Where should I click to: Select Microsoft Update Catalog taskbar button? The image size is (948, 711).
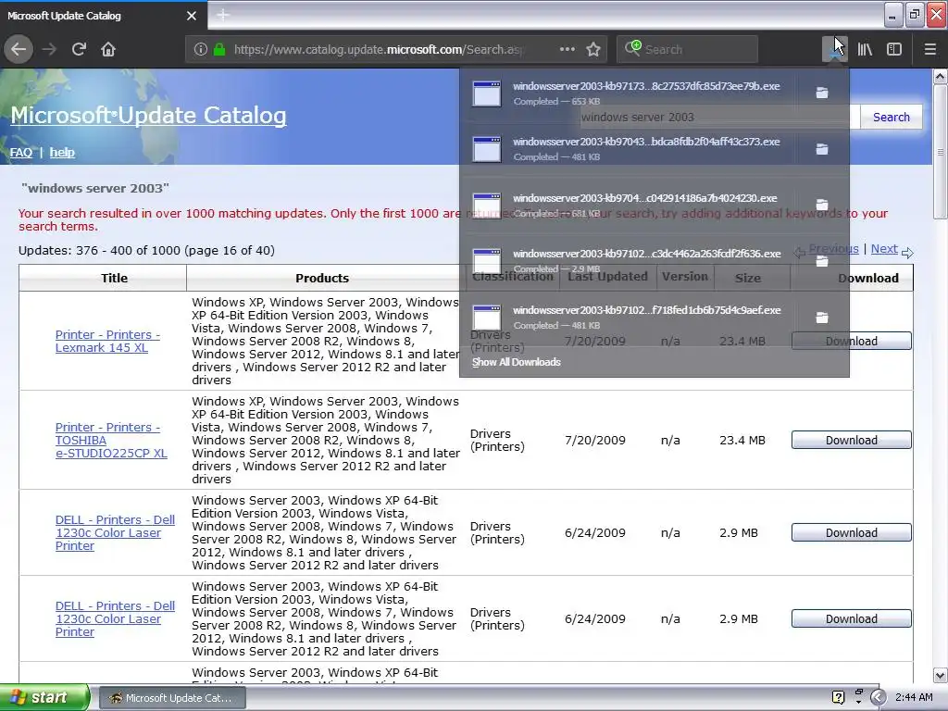171,698
